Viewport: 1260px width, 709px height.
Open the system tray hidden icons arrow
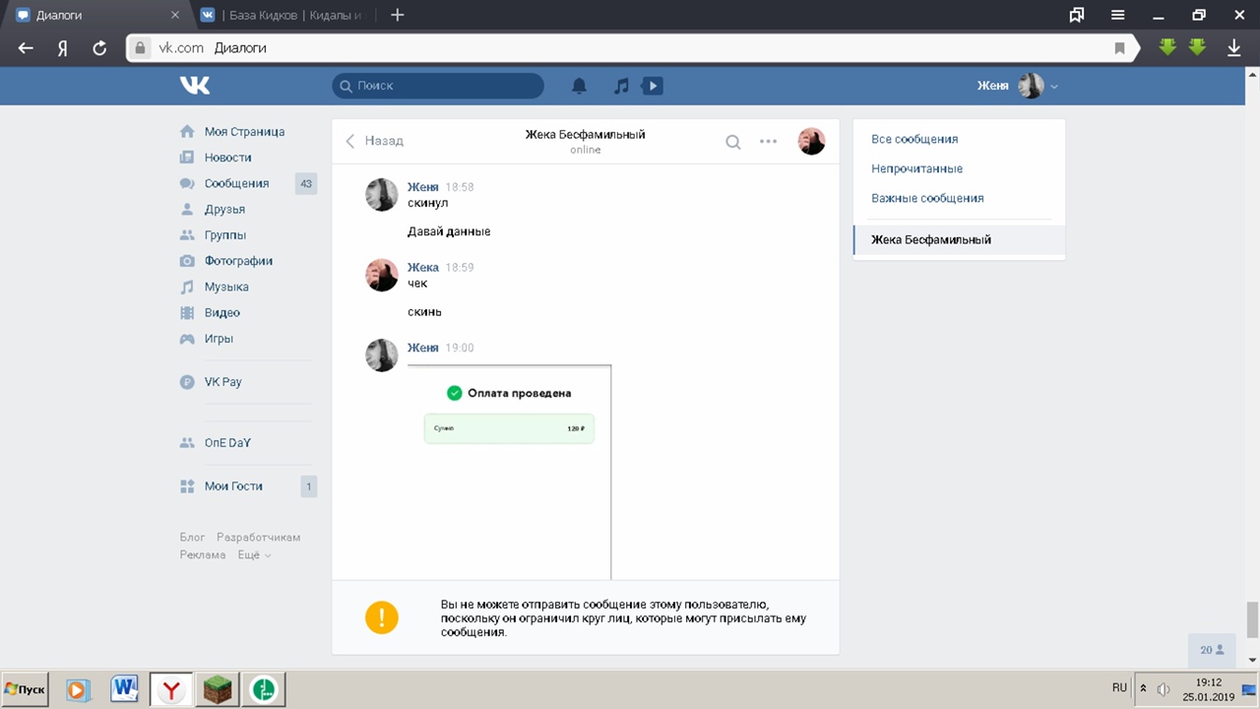[1143, 688]
